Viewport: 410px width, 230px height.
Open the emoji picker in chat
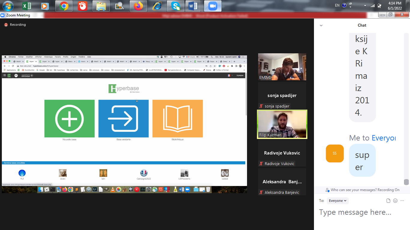tap(395, 201)
